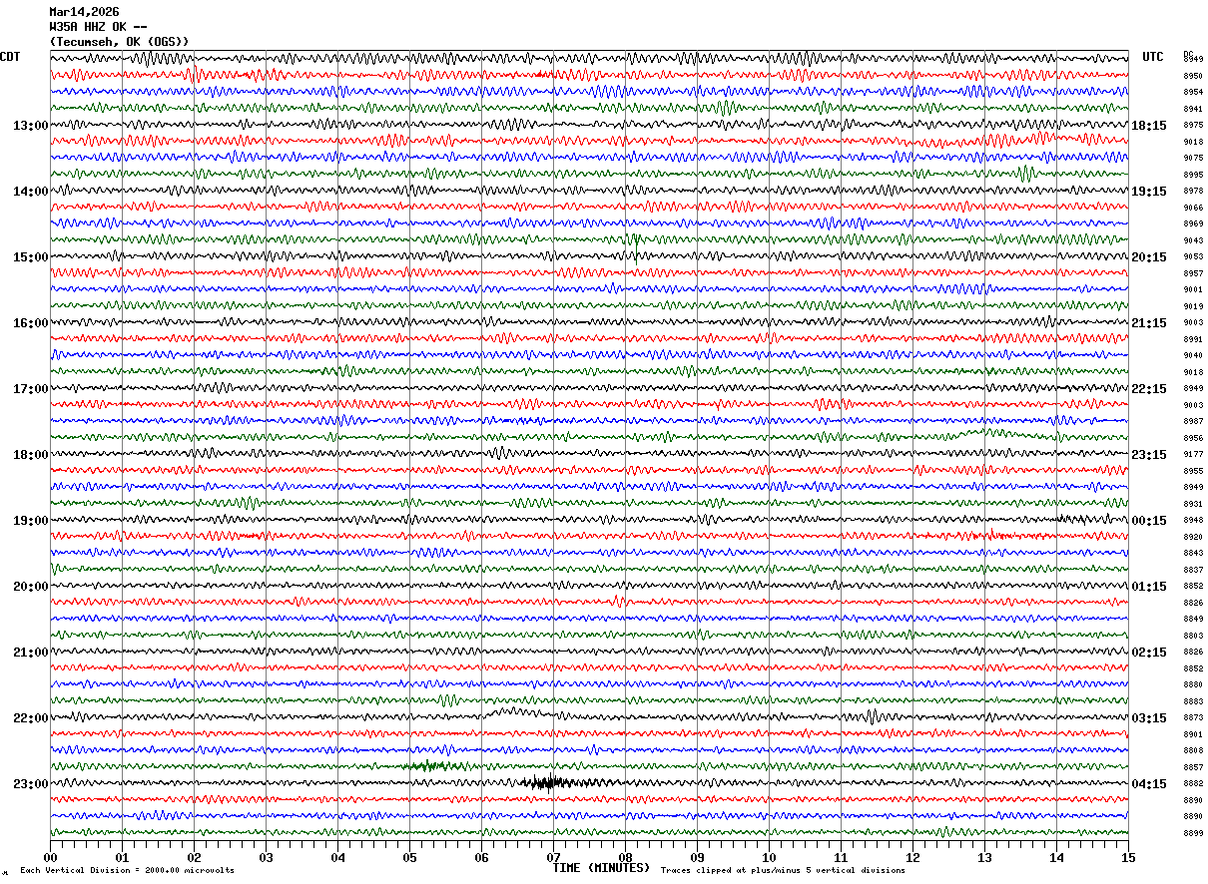Click the DC offset value '9001'
The width and height of the screenshot is (1208, 884).
tap(1193, 290)
